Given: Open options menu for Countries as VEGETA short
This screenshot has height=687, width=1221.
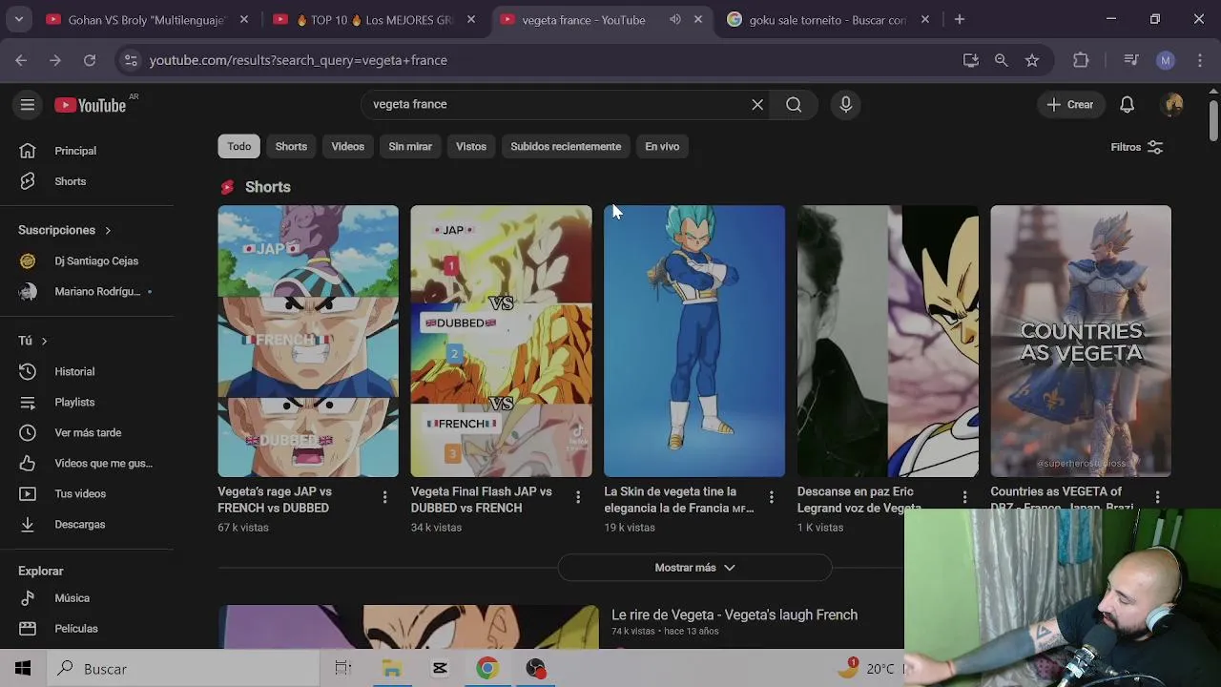Looking at the screenshot, I should tap(1157, 497).
